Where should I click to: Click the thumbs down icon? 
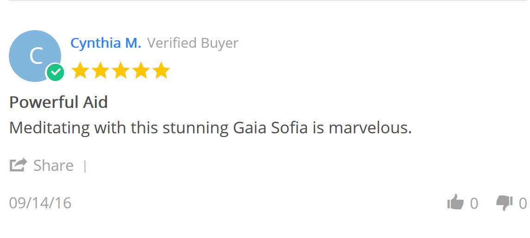505,204
